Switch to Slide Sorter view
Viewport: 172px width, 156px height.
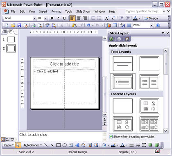[8, 139]
